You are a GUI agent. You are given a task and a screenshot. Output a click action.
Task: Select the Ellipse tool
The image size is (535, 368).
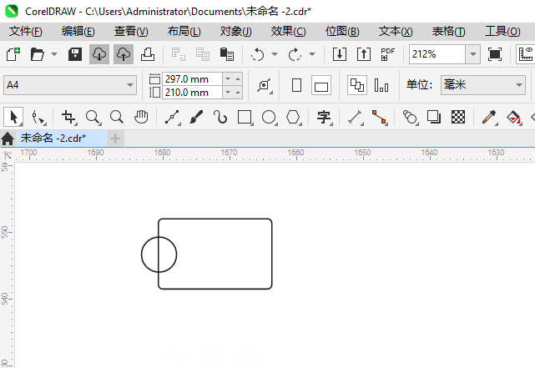[270, 118]
